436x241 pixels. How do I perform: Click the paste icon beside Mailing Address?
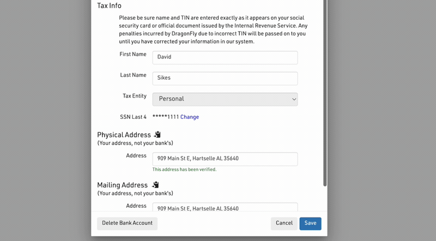coord(155,185)
